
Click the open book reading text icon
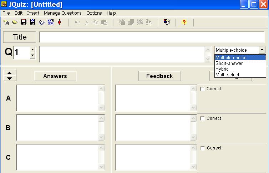point(42,22)
